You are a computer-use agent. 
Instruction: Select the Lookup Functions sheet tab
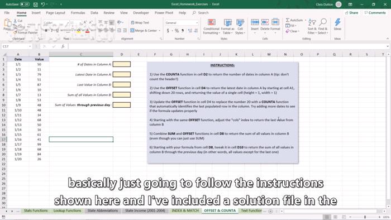tap(67, 211)
